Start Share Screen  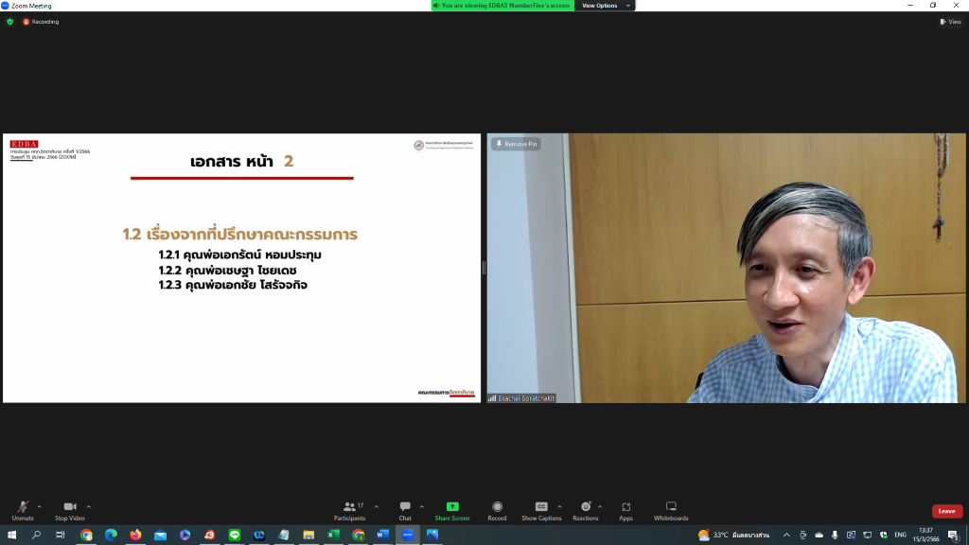[x=452, y=510]
